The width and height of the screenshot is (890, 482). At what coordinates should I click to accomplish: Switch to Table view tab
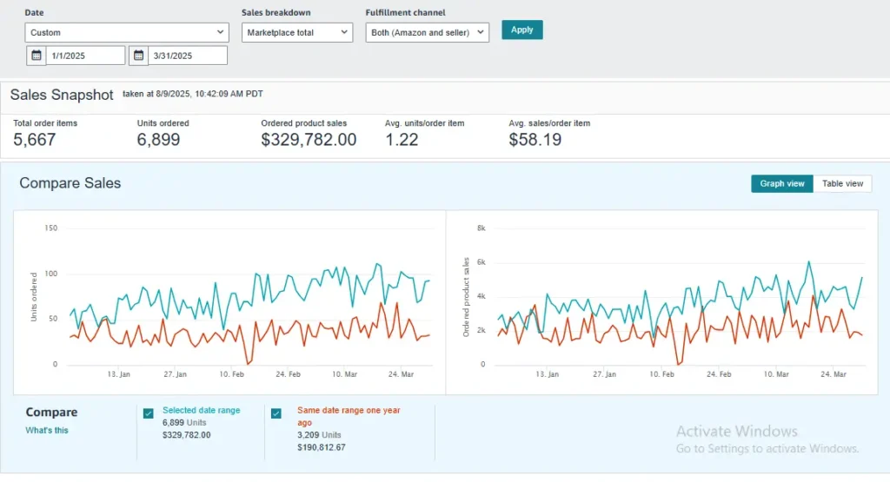pyautogui.click(x=842, y=183)
